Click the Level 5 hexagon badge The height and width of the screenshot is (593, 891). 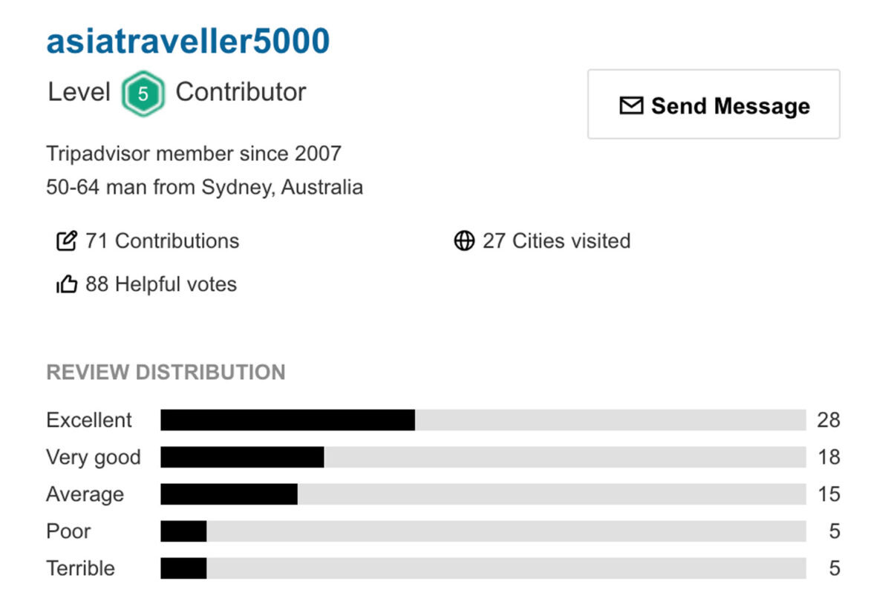point(143,94)
